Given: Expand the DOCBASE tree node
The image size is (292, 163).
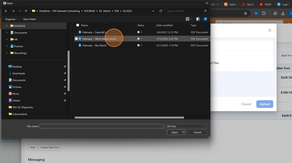Looking at the screenshot, I should [x=7, y=26].
